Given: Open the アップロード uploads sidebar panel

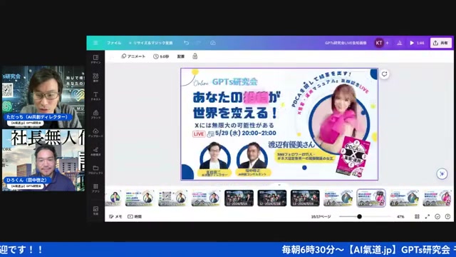Looking at the screenshot, I should pyautogui.click(x=95, y=133).
